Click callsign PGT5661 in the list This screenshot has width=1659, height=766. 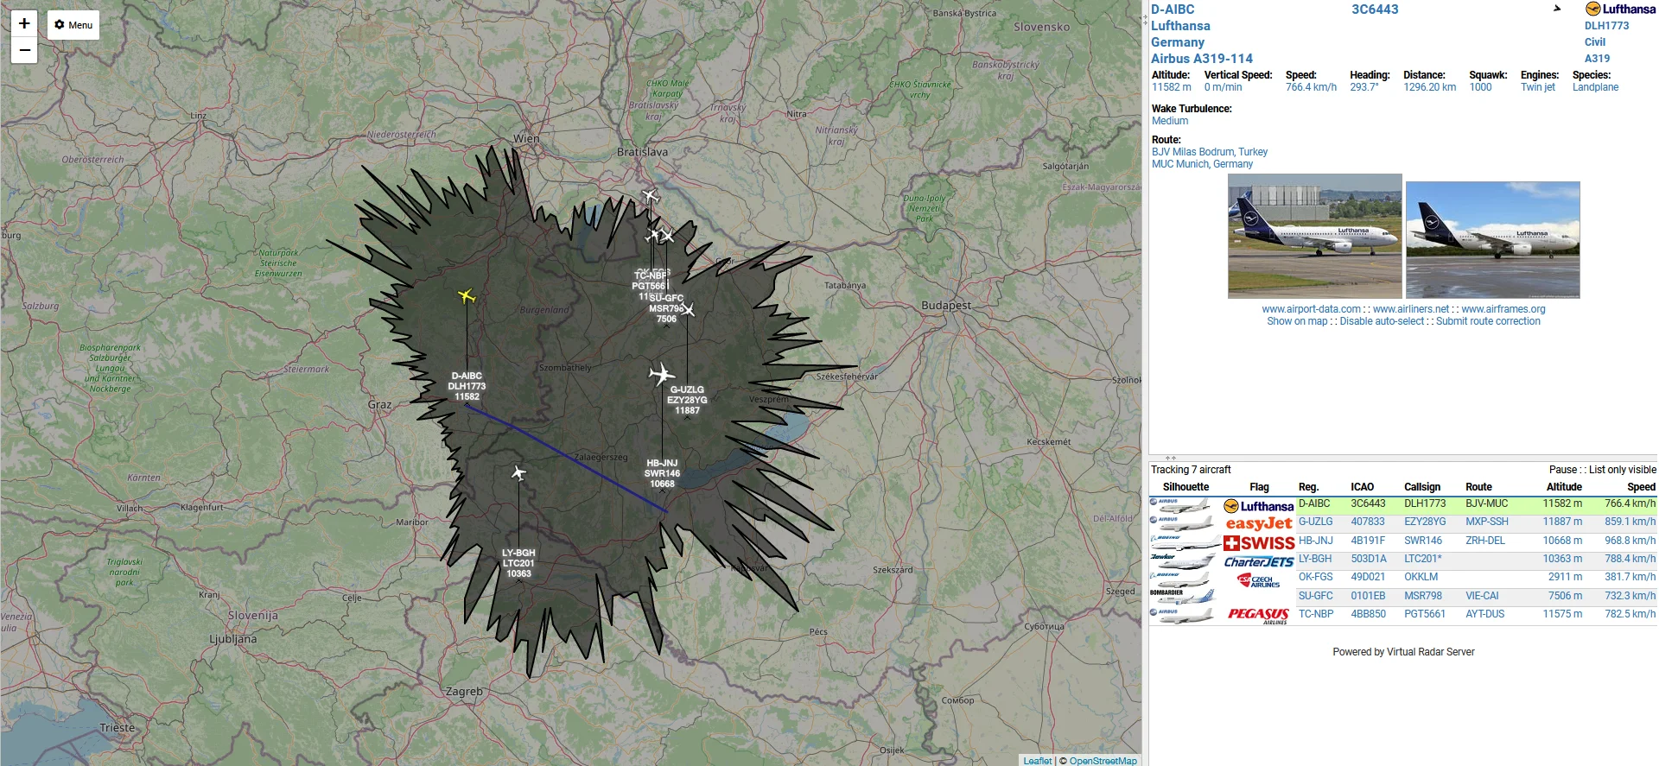1425,614
